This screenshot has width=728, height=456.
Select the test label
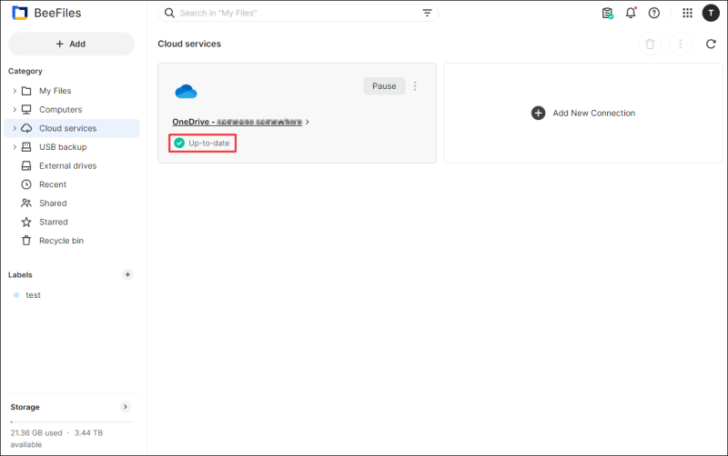[33, 295]
